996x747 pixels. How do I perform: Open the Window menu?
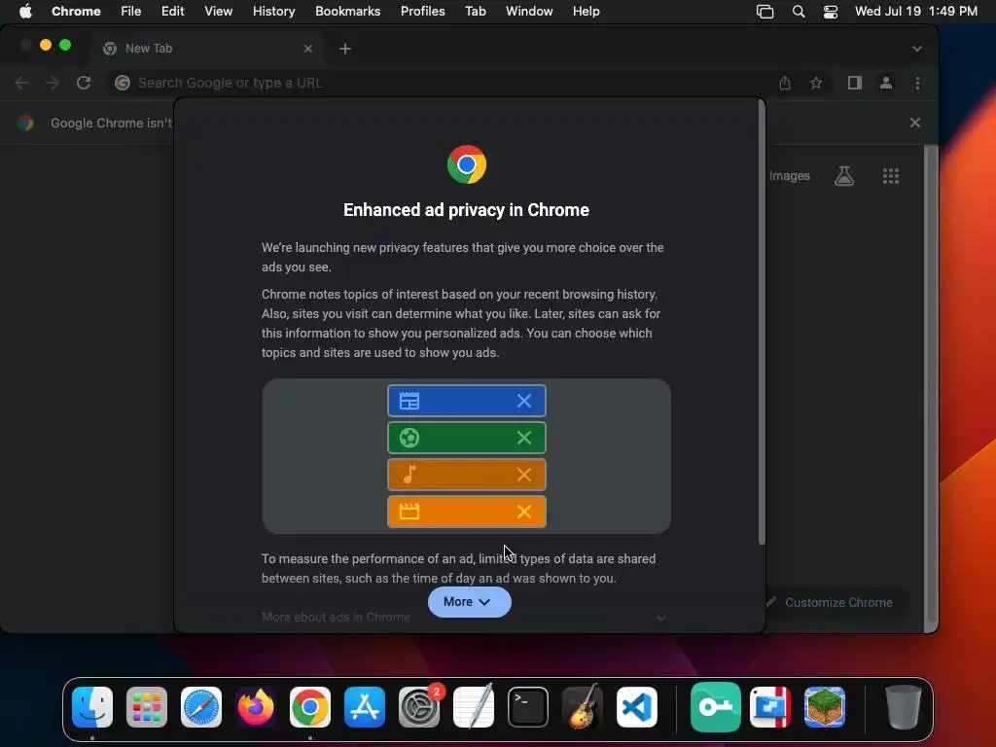(529, 11)
